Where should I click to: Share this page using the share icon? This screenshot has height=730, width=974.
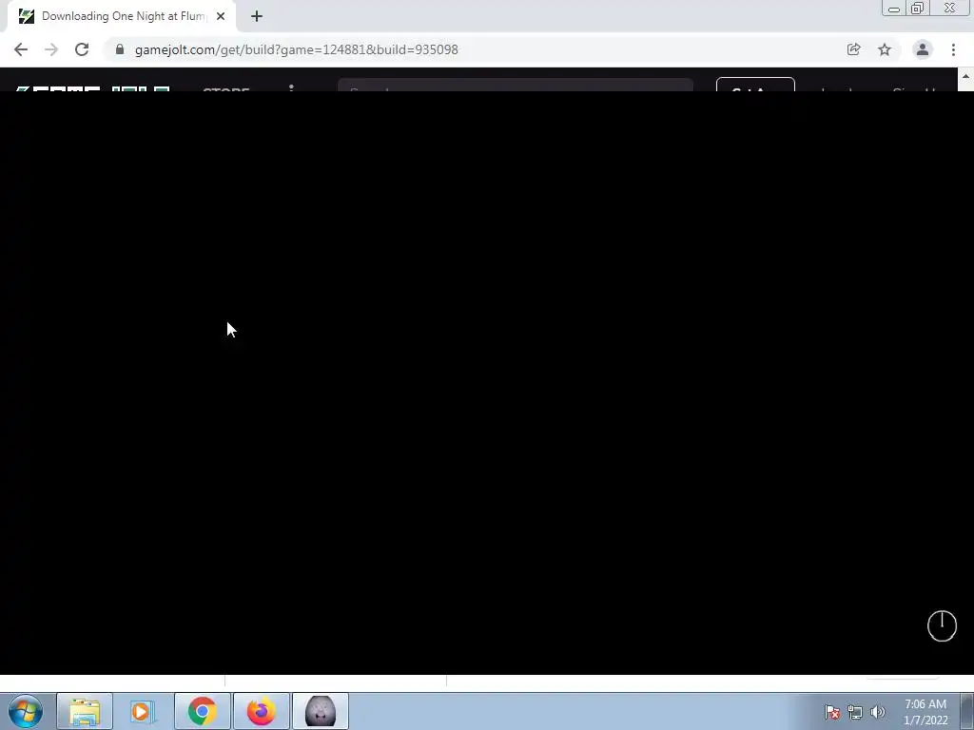(853, 49)
